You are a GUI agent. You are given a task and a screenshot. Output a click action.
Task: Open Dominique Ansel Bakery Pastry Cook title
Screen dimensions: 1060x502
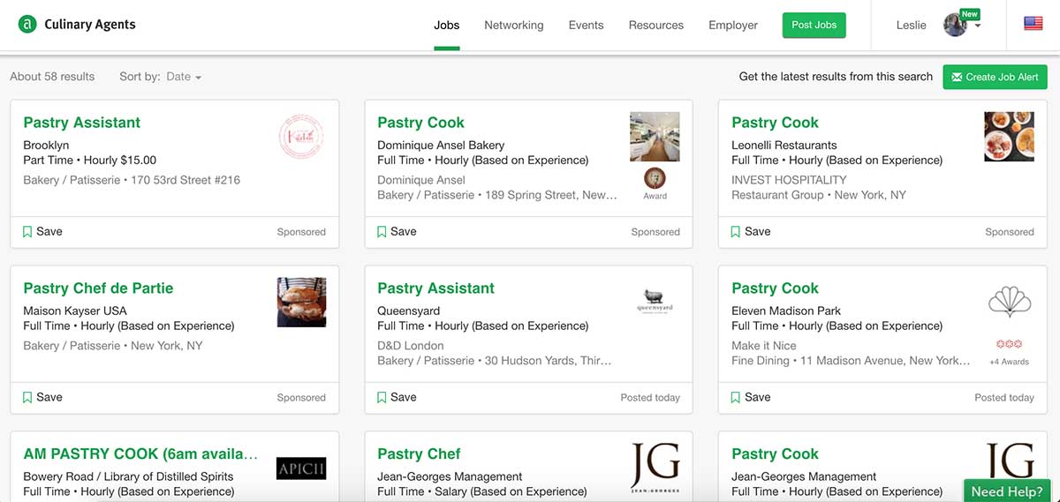tap(420, 123)
